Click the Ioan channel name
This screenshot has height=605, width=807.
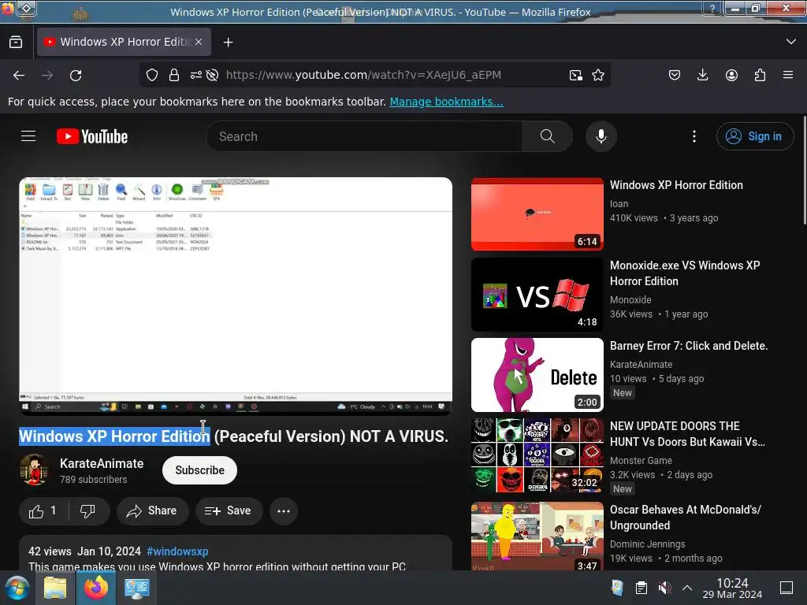(619, 204)
